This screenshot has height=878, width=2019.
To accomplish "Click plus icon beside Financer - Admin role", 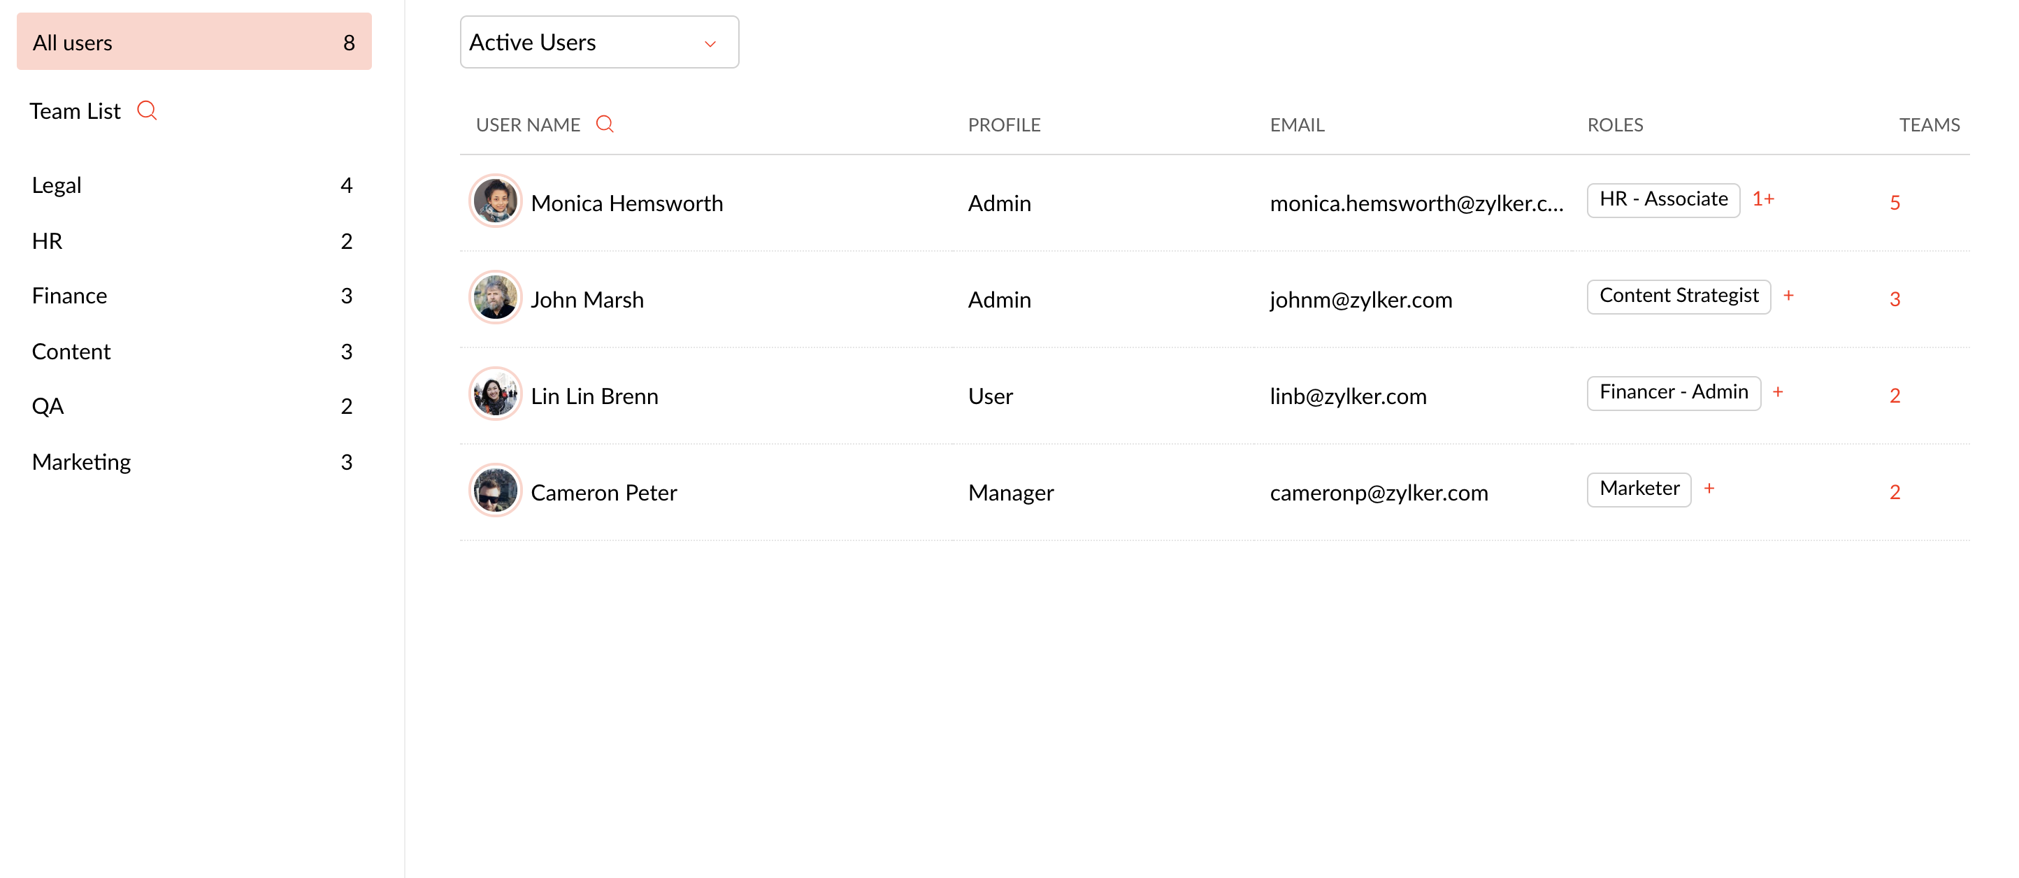I will click(1778, 392).
